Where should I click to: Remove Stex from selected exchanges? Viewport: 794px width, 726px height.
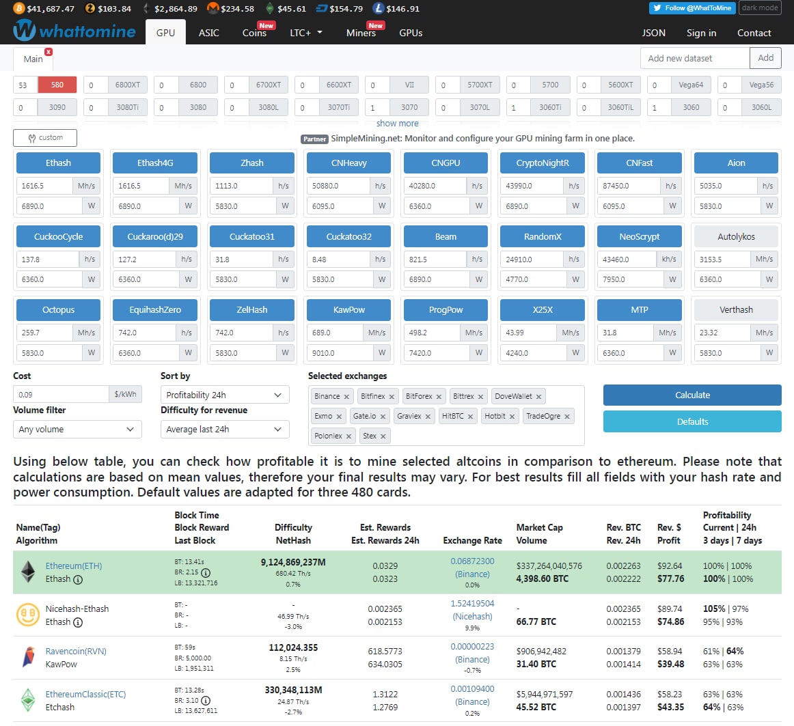[x=383, y=436]
